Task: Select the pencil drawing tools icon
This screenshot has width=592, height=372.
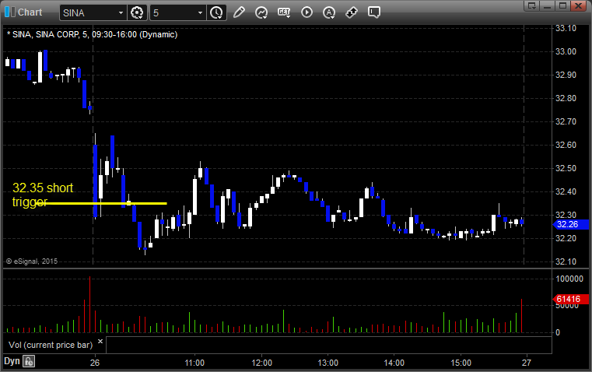Action: pos(239,12)
